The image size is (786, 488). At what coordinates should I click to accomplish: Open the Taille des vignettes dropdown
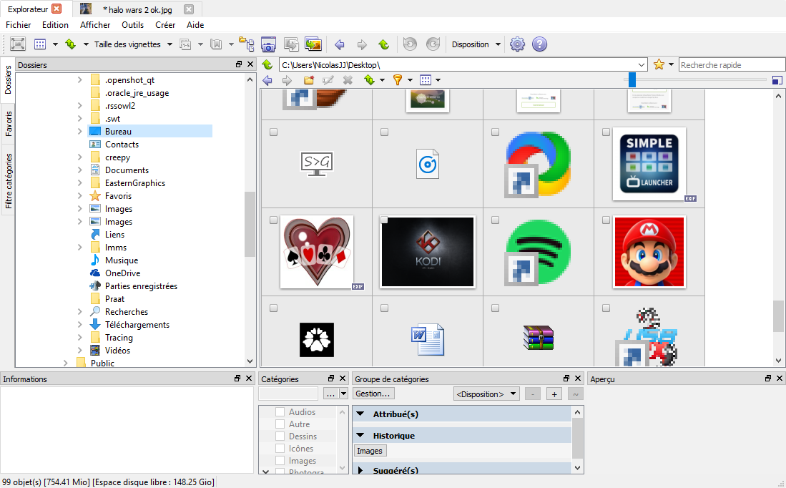pos(170,44)
